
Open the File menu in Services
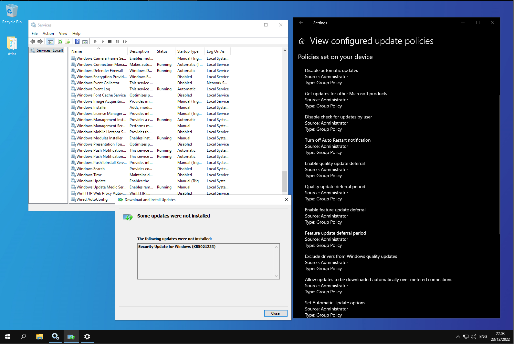35,34
